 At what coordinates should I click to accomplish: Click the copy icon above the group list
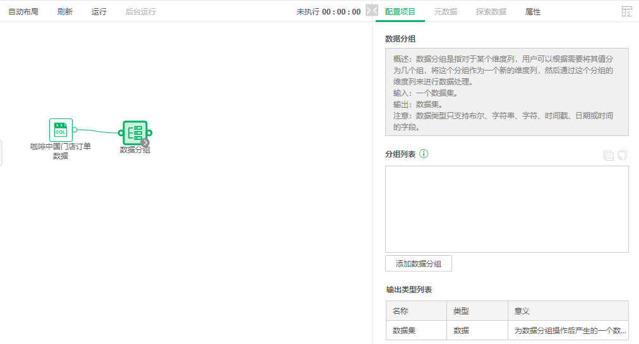(x=609, y=155)
